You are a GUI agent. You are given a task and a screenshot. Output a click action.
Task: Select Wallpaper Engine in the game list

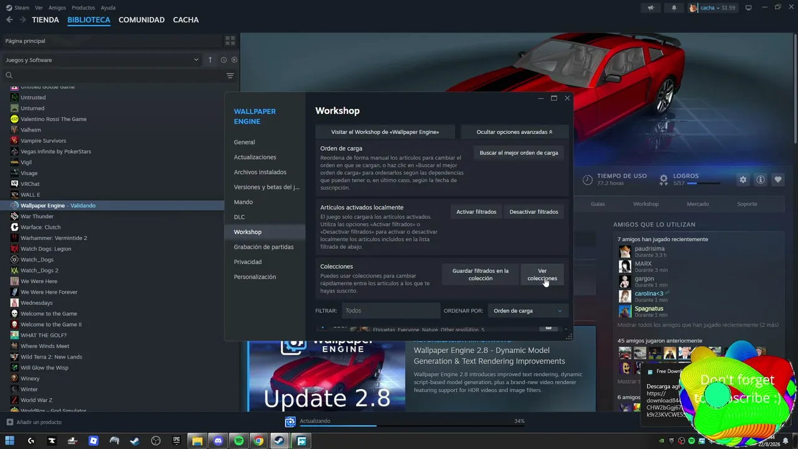point(112,206)
